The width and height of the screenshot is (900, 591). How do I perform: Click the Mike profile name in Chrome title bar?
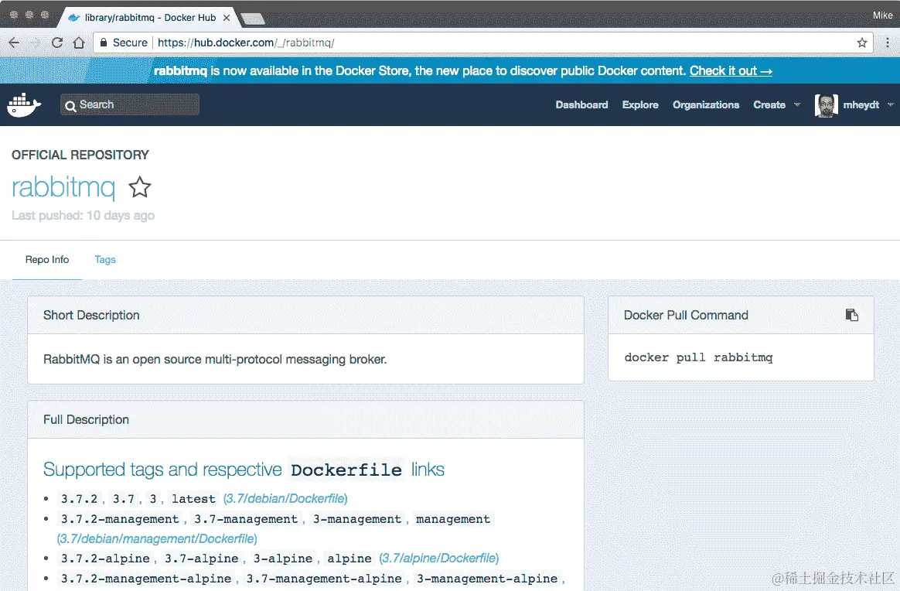point(882,15)
